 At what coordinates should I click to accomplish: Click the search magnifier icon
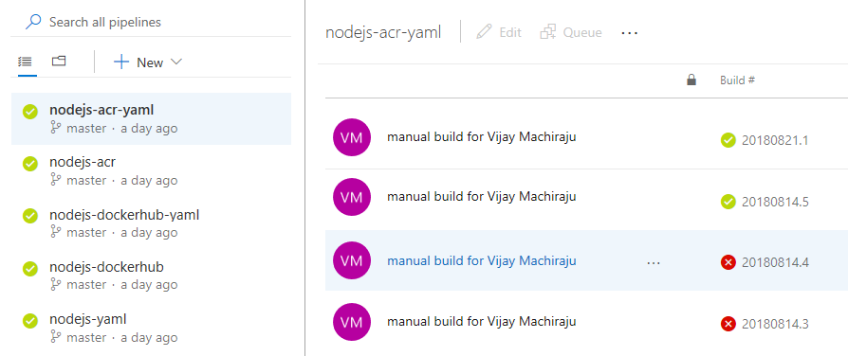click(33, 22)
